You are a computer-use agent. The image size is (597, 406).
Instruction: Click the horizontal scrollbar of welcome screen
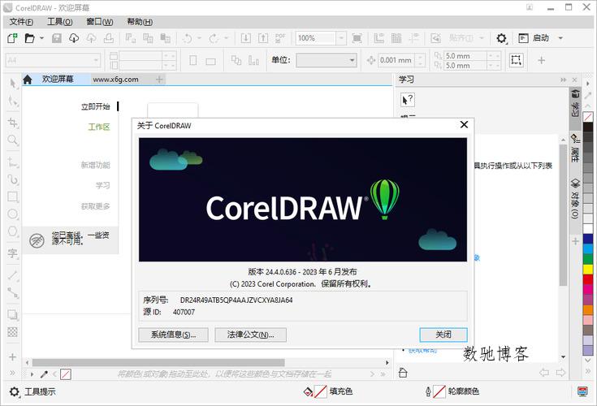click(x=158, y=363)
